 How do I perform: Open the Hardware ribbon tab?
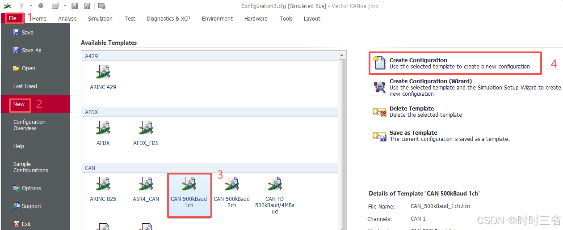(x=256, y=18)
